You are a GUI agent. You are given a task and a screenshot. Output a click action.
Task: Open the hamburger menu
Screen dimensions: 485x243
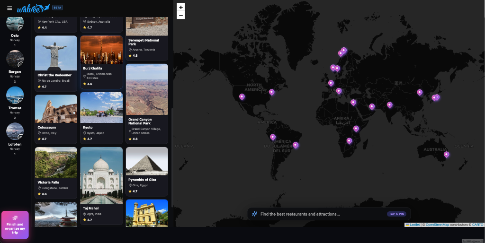(x=9, y=9)
